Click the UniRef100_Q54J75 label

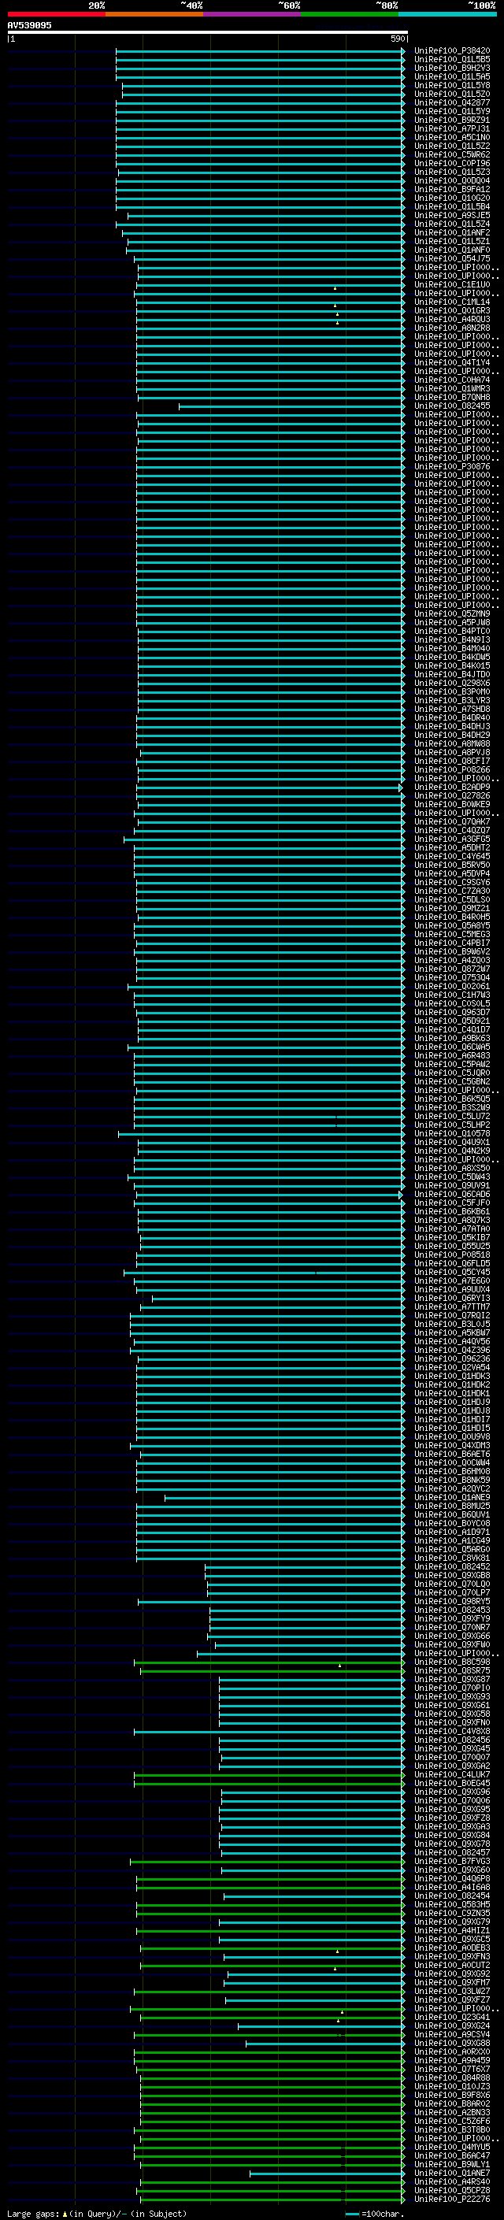pyautogui.click(x=451, y=258)
